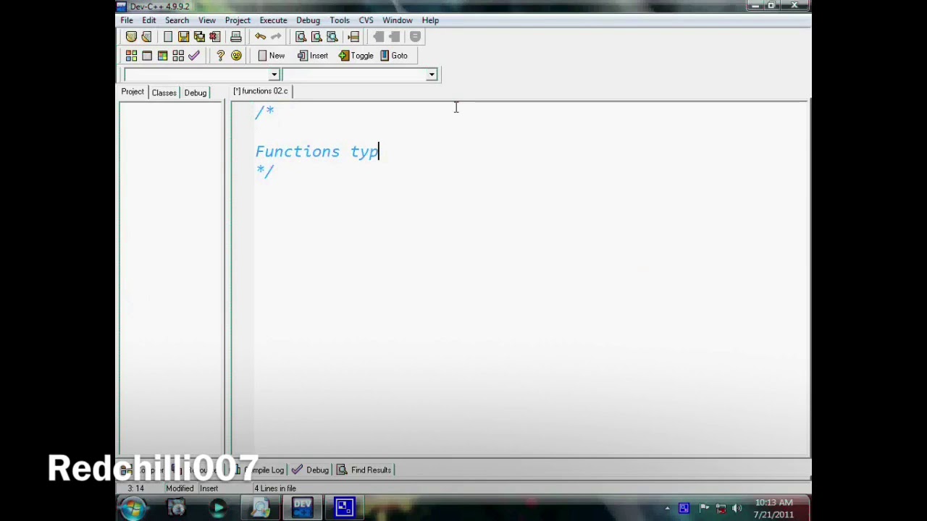Click the Find magnifier toolbar icon
The height and width of the screenshot is (521, 927).
click(x=301, y=37)
